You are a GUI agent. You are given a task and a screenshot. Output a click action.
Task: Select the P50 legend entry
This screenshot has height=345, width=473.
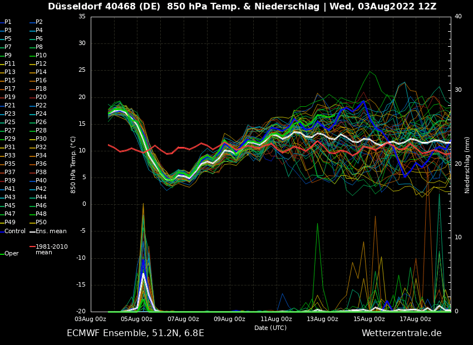point(41,223)
